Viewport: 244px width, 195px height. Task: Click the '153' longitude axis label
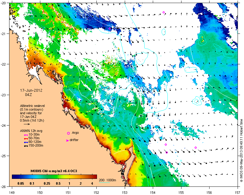125,193
